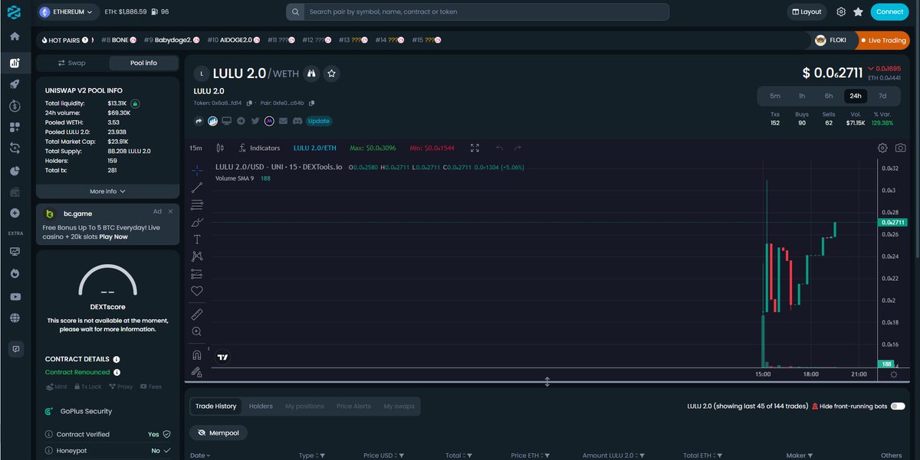Click the Connect wallet button
Screen dimensions: 920x460
coord(889,11)
